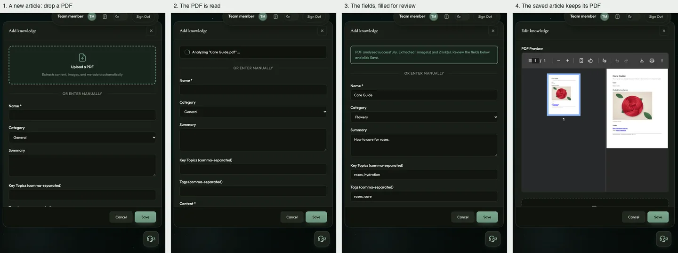
Task: Click the TM avatar in step 4 header
Action: tap(605, 16)
